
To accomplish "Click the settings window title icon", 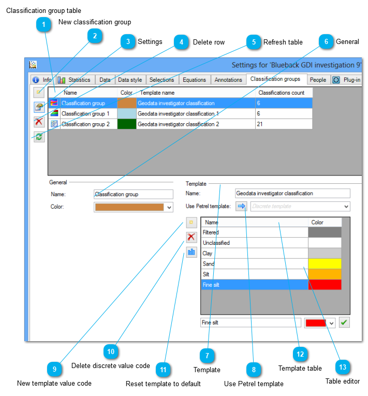I will point(33,65).
